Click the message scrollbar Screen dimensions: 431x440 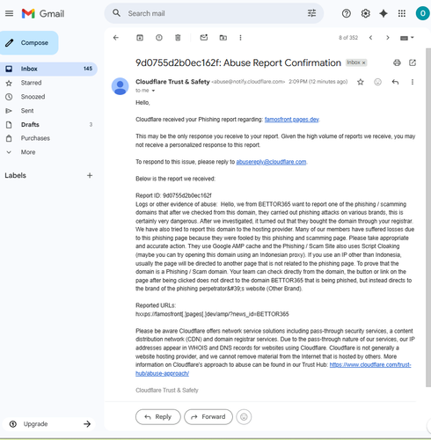click(428, 217)
